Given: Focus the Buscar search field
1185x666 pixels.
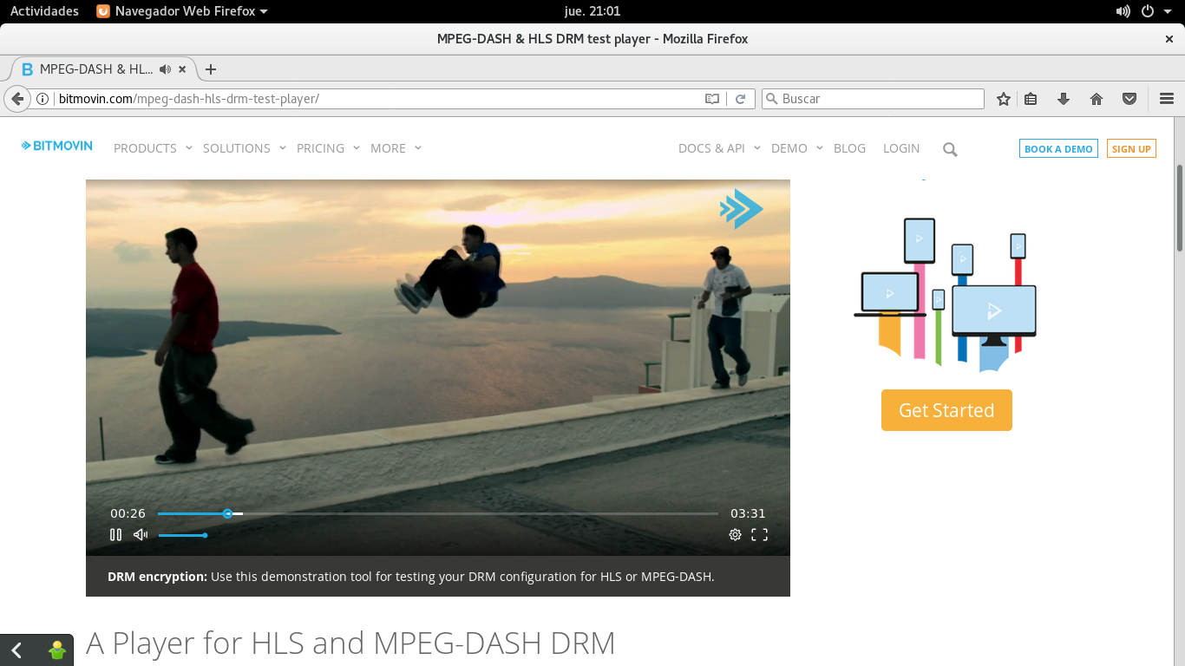Looking at the screenshot, I should tap(874, 99).
